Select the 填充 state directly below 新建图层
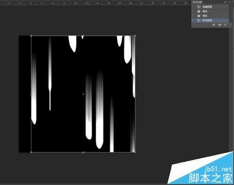The image size is (234, 185). 210,11
